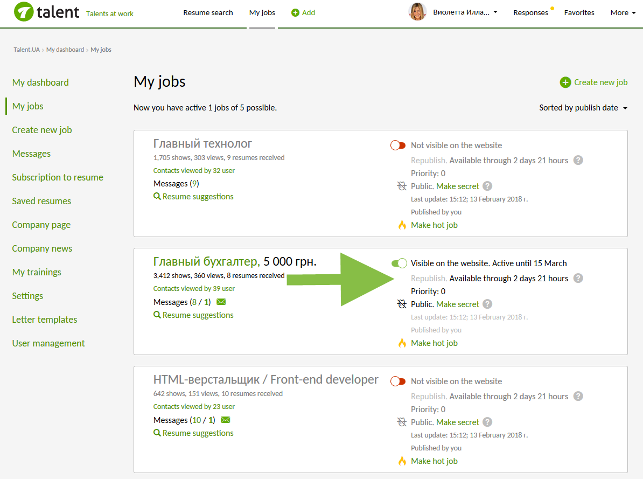Select My jobs in the sidebar
Viewport: 643px width, 479px height.
(x=28, y=106)
